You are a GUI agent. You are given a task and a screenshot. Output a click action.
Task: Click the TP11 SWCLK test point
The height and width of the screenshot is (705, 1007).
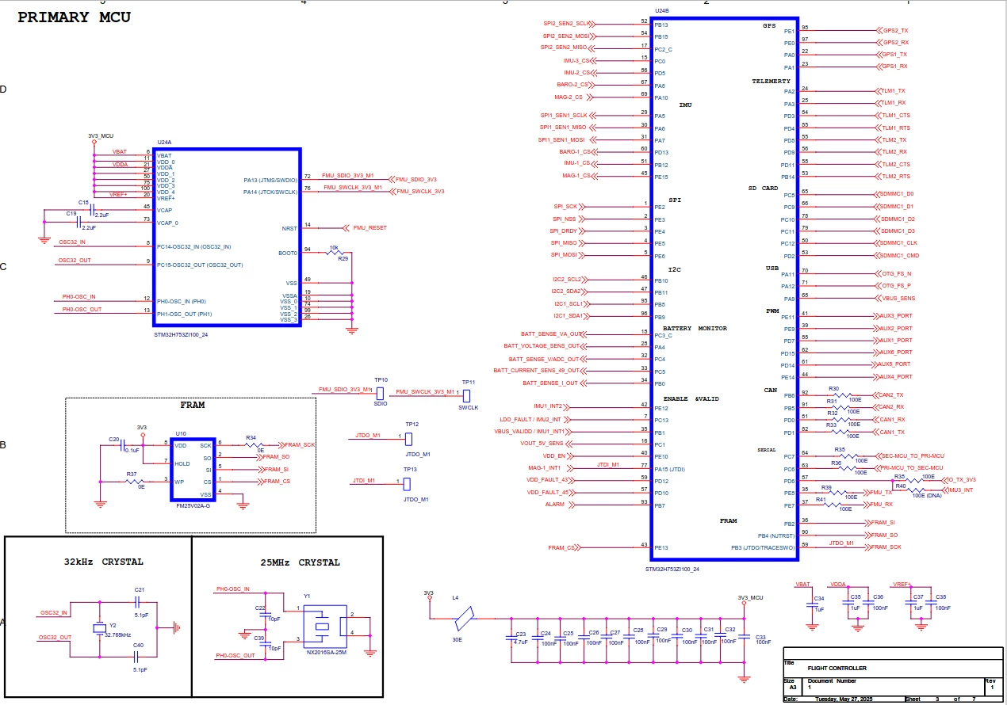pyautogui.click(x=467, y=395)
